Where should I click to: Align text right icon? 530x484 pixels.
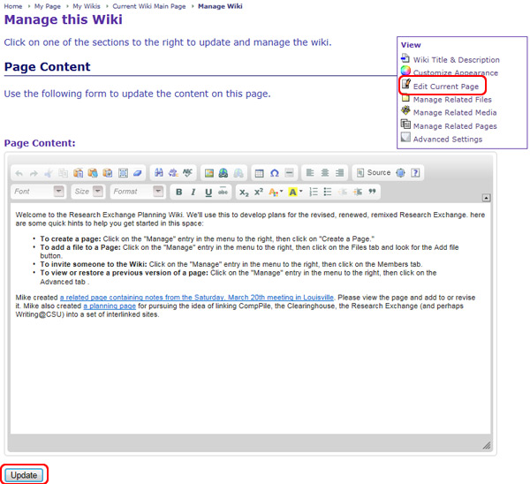click(340, 173)
